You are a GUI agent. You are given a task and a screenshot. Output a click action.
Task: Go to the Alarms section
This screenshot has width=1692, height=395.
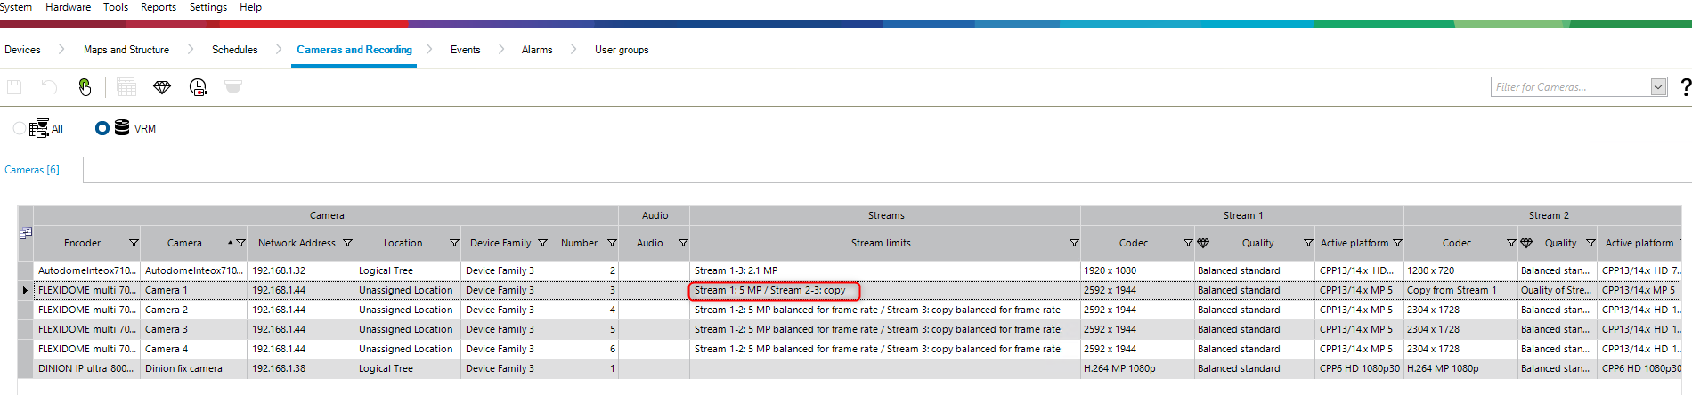tap(537, 50)
